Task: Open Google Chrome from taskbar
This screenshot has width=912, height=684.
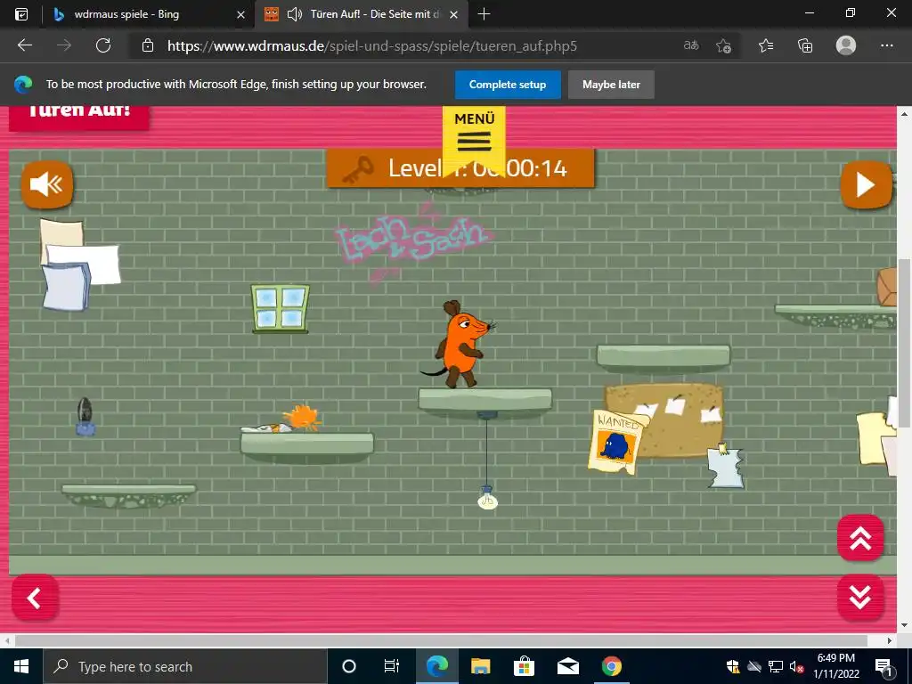Action: [611, 666]
